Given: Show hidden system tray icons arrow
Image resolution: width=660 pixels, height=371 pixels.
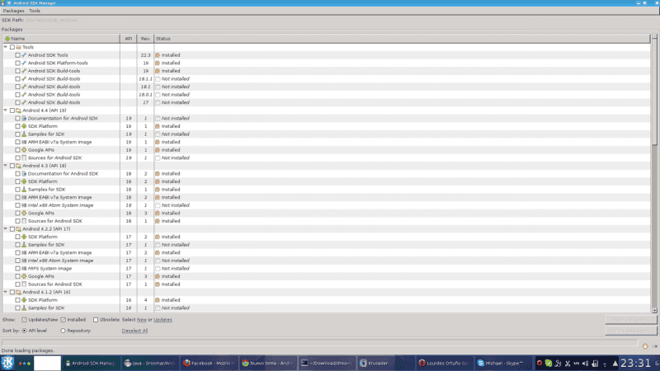Looking at the screenshot, I should coord(615,364).
